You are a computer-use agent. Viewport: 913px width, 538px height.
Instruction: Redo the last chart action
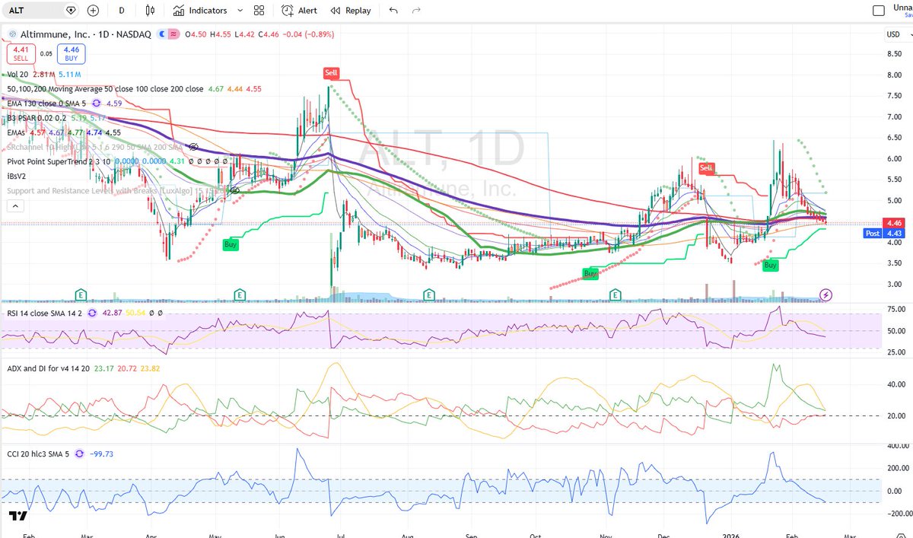(x=416, y=11)
